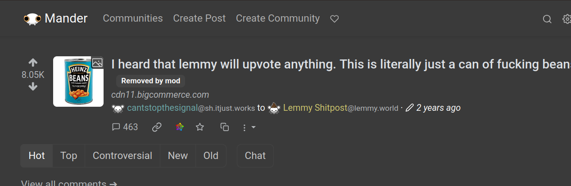This screenshot has width=571, height=186.
Task: Open the search magnifier in navbar
Action: tap(547, 19)
